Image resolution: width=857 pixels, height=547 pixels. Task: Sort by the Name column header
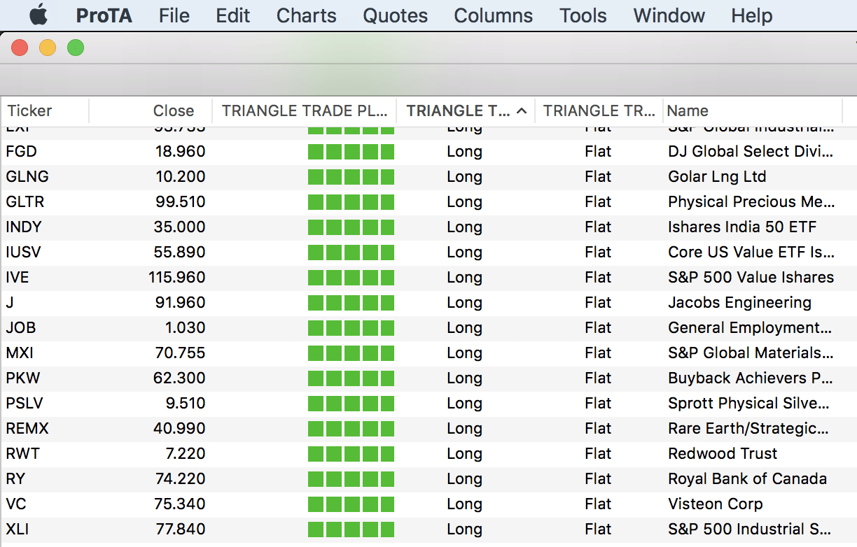pyautogui.click(x=753, y=111)
